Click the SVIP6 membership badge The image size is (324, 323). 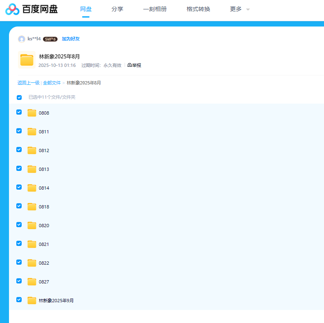(x=50, y=39)
